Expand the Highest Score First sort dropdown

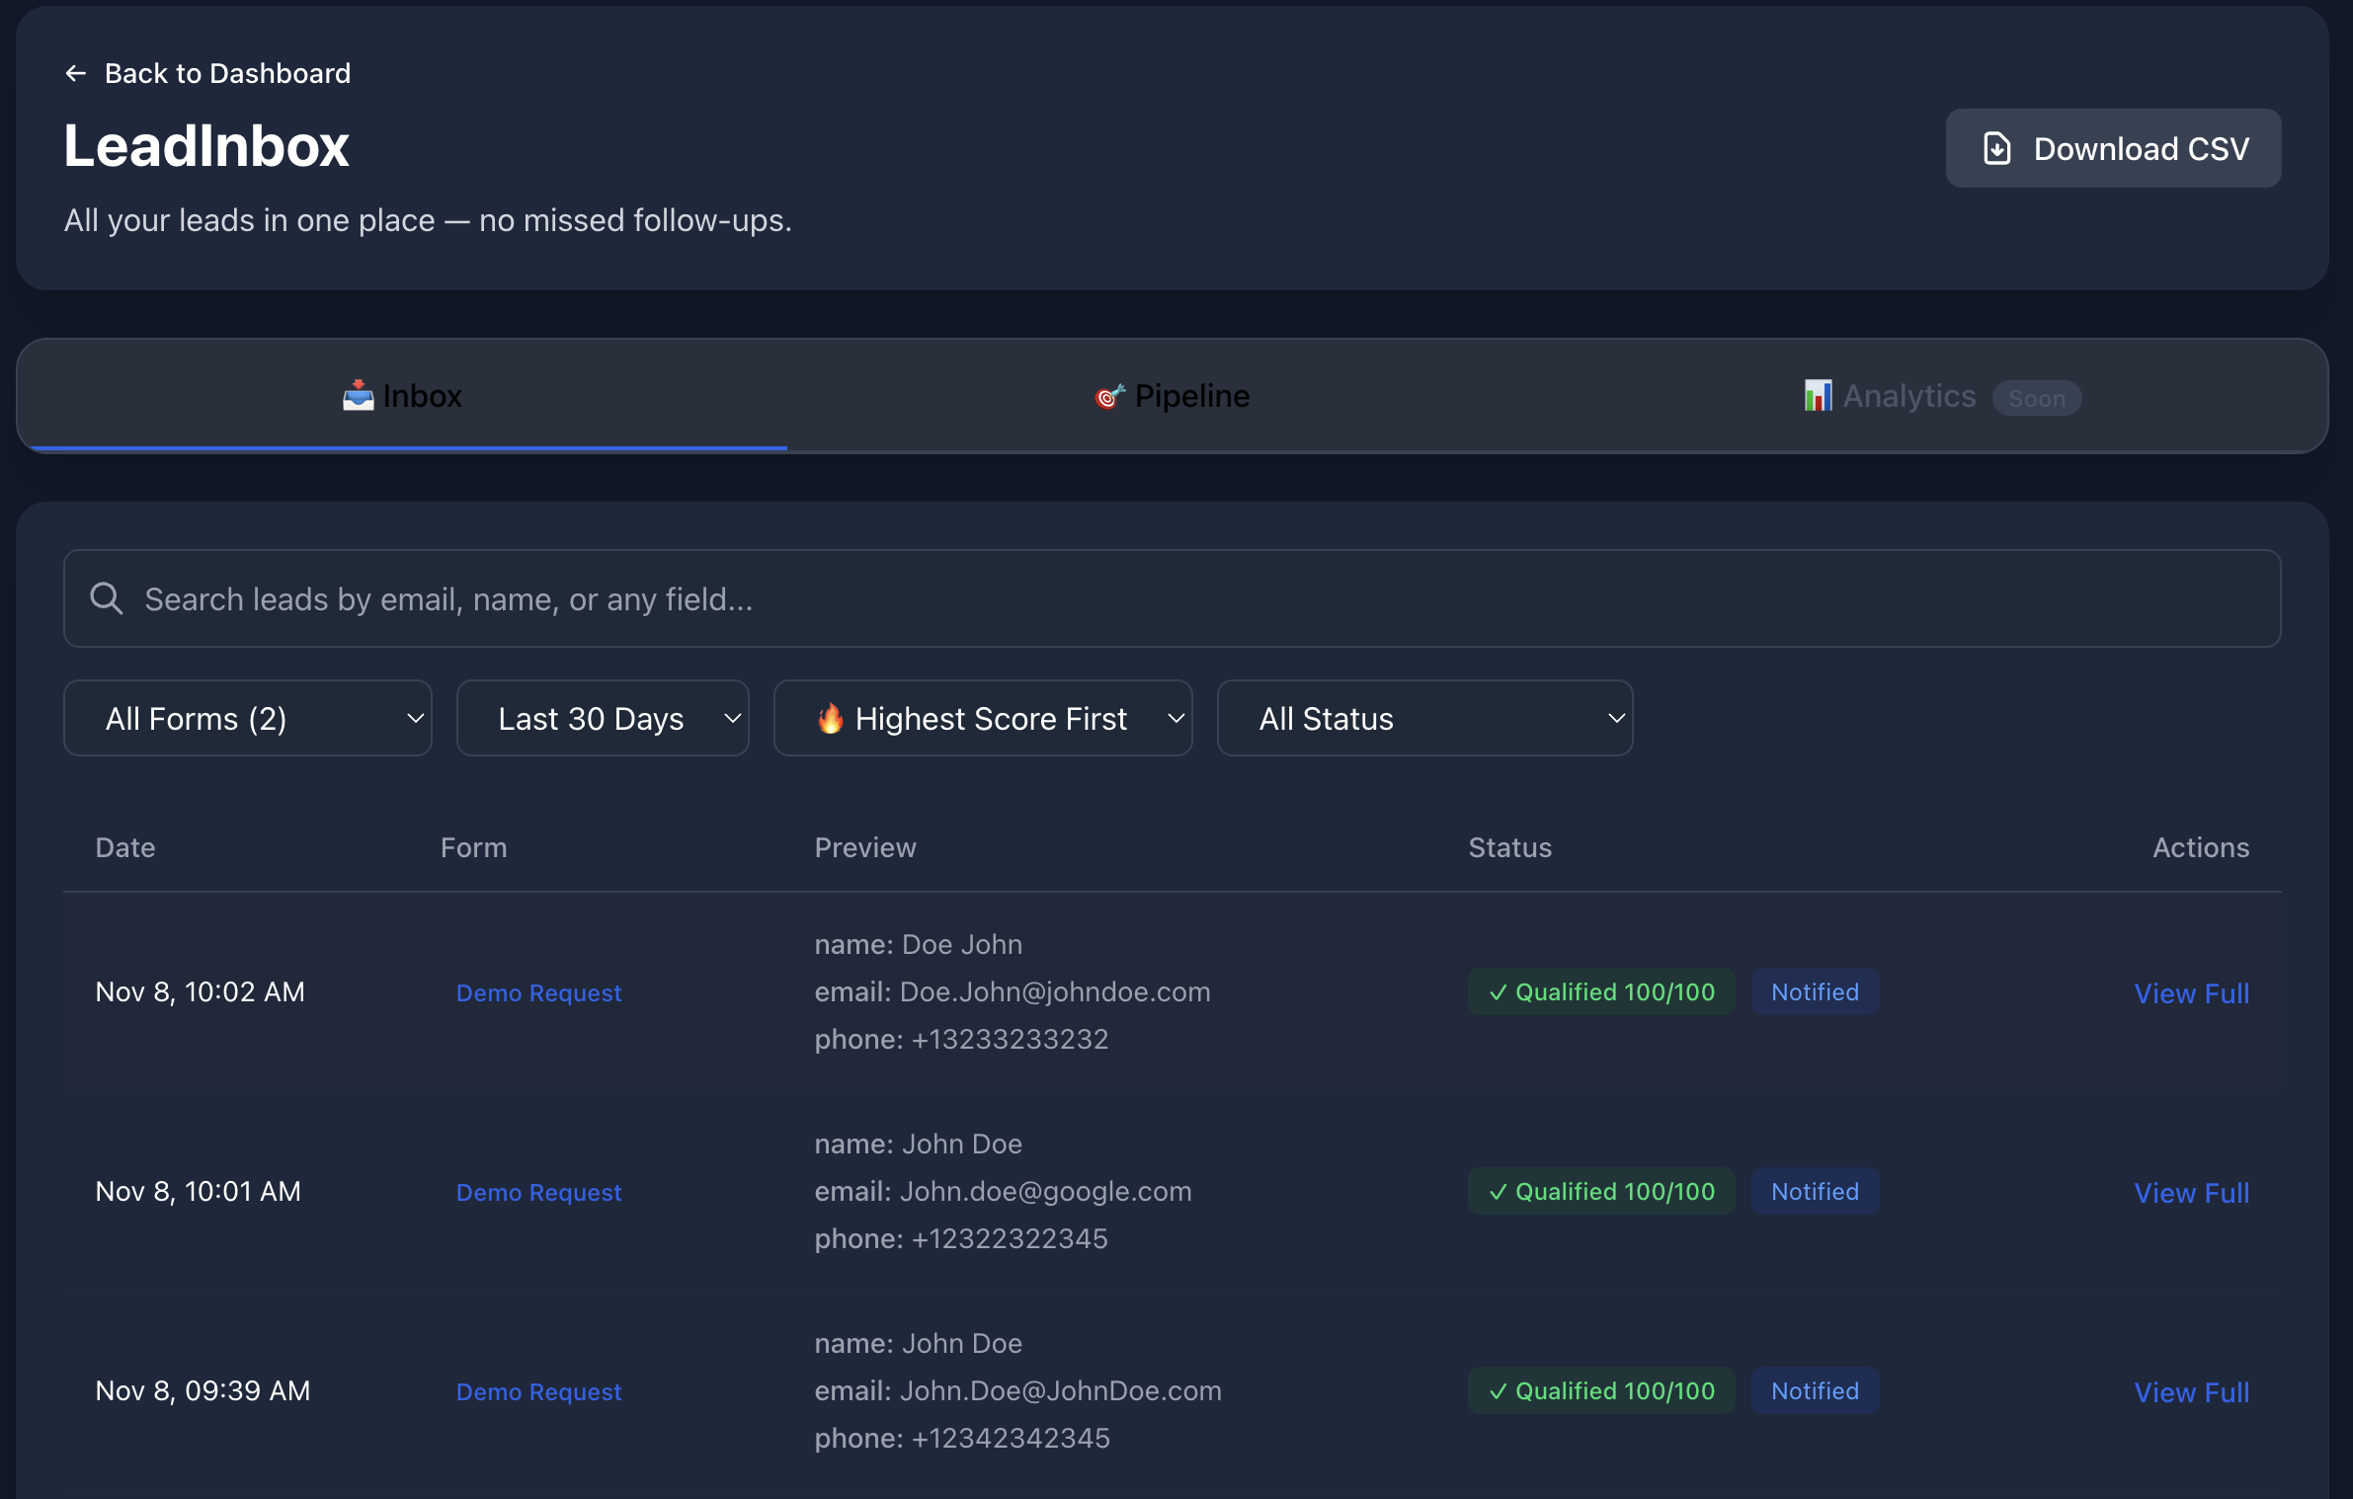tap(983, 718)
